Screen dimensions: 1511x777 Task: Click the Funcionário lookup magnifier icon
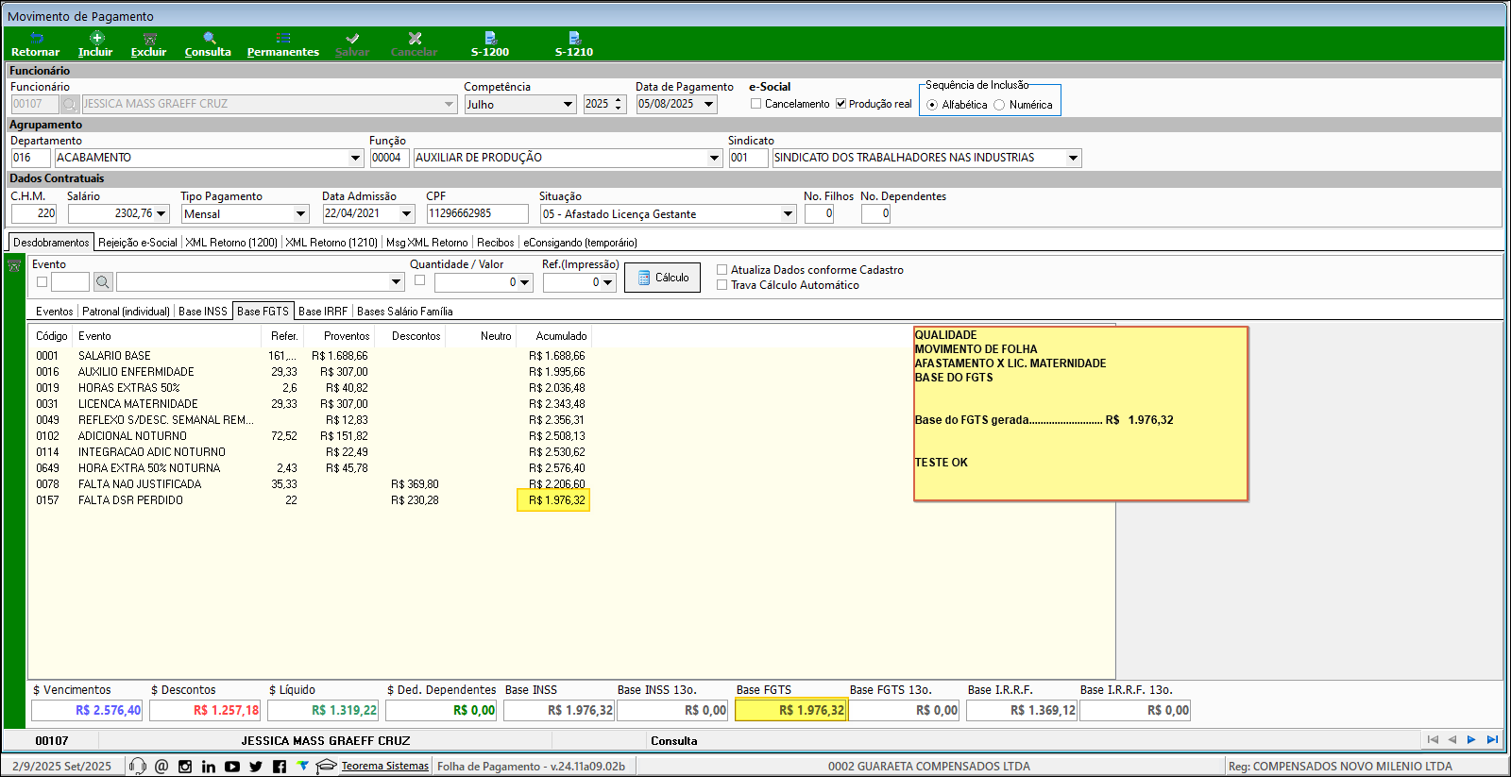71,104
